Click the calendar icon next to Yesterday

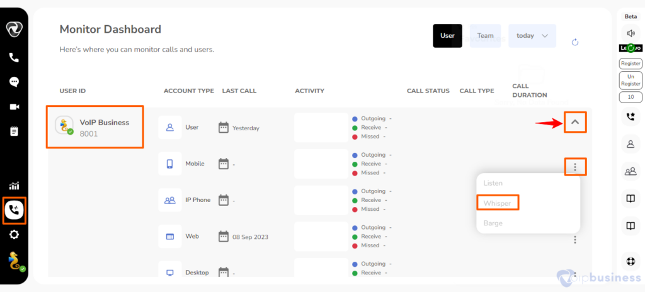224,128
